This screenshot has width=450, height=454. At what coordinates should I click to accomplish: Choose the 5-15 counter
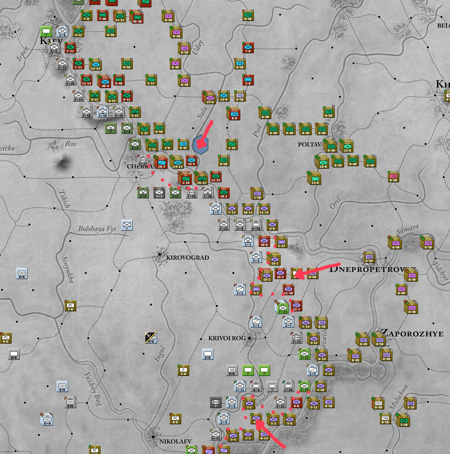(135, 112)
